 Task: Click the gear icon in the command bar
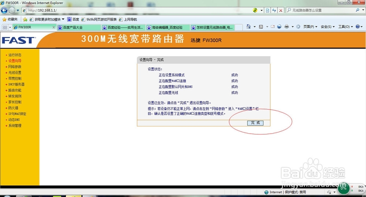click(298, 27)
